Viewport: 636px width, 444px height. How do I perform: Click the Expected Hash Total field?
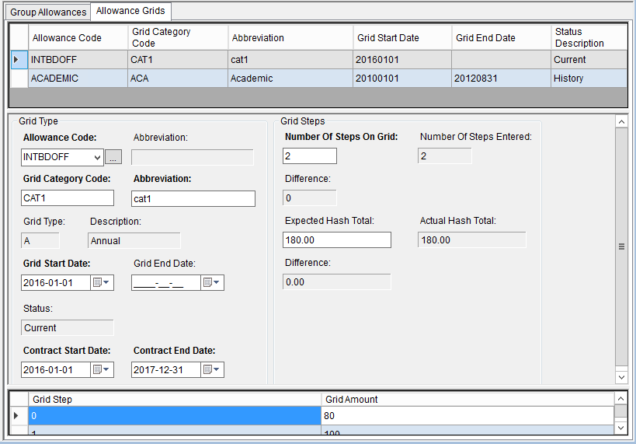(337, 240)
